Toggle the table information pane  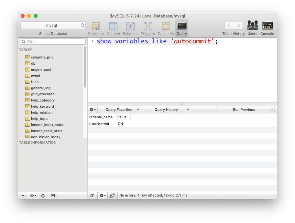[53, 196]
